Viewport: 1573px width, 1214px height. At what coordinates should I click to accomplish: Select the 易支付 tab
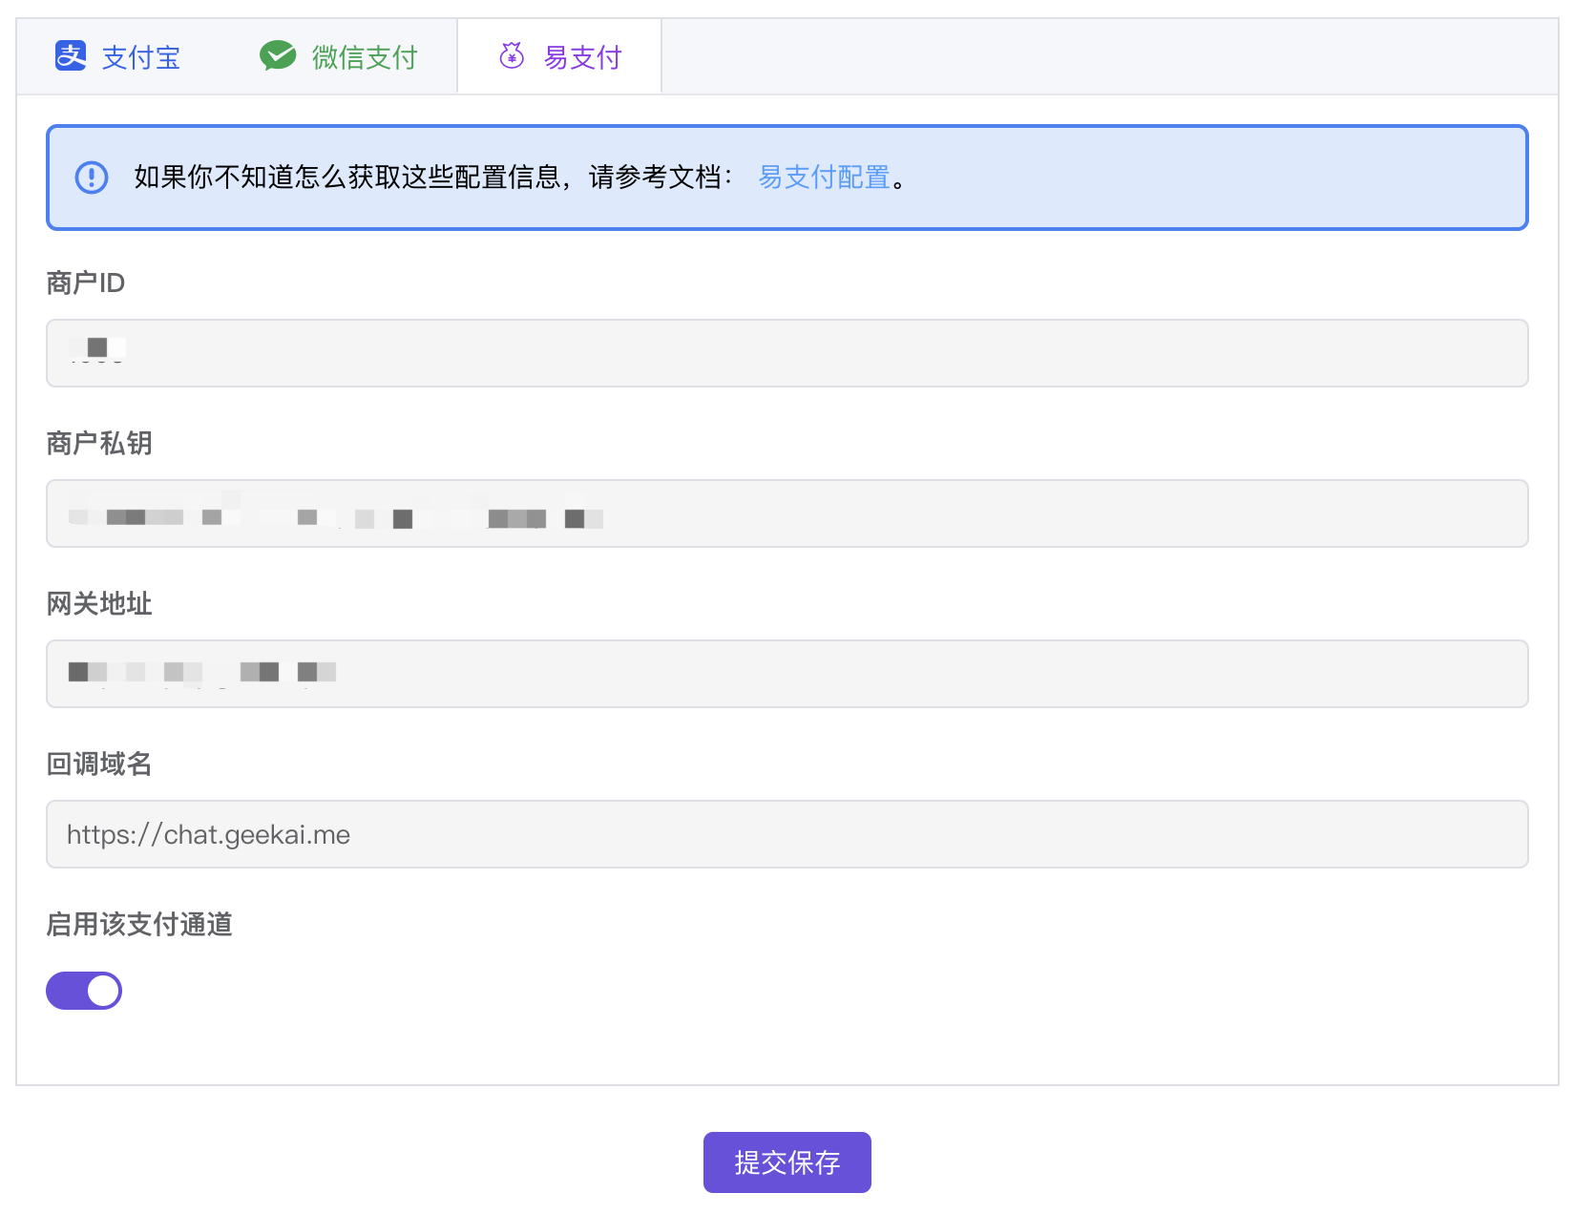click(559, 56)
